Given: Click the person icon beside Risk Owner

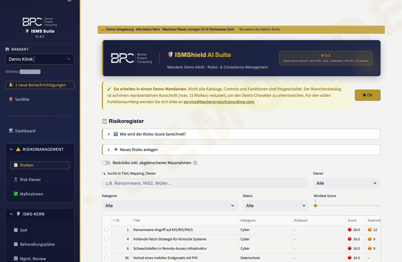Looking at the screenshot, I should [x=16, y=179].
